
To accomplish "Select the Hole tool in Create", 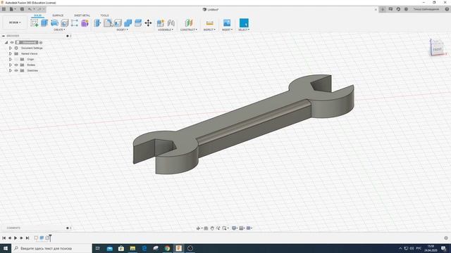I will point(64,23).
